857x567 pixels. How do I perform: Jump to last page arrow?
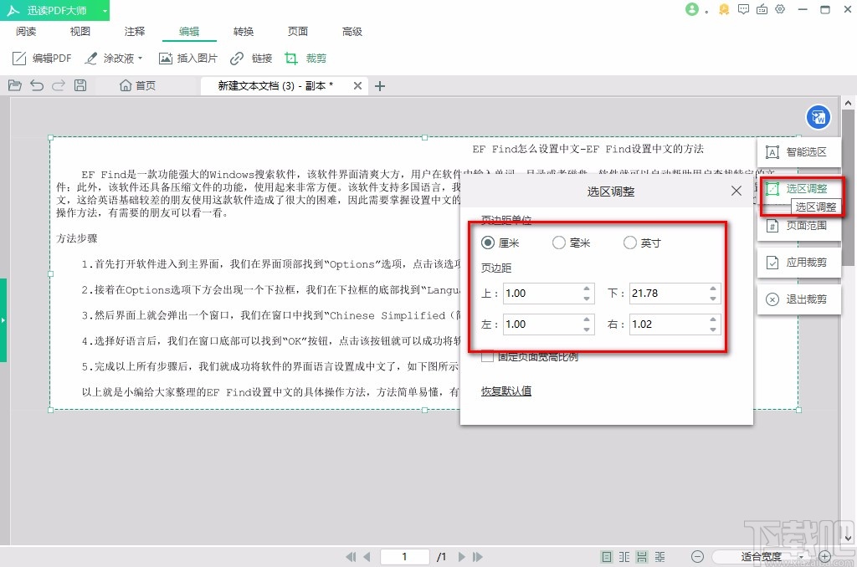click(478, 557)
